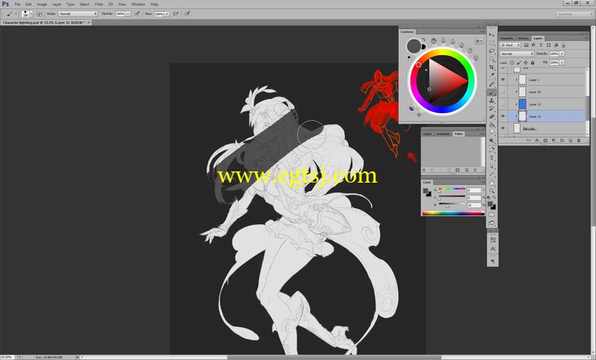
Task: Select the History Brush tool
Action: (492, 108)
